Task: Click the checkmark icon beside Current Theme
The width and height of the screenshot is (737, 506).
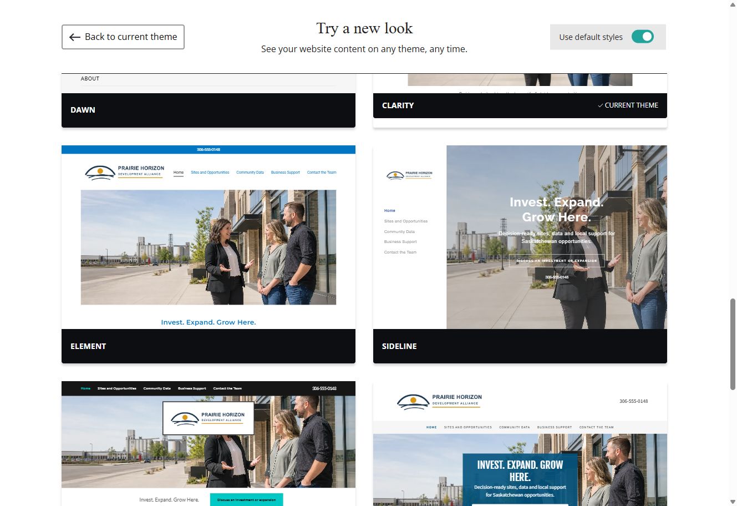Action: click(x=600, y=105)
